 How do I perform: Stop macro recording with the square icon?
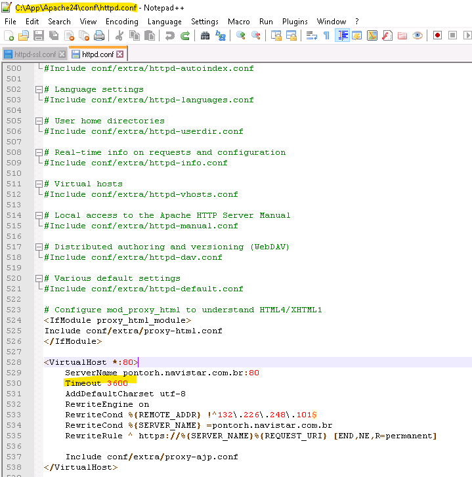tap(452, 35)
